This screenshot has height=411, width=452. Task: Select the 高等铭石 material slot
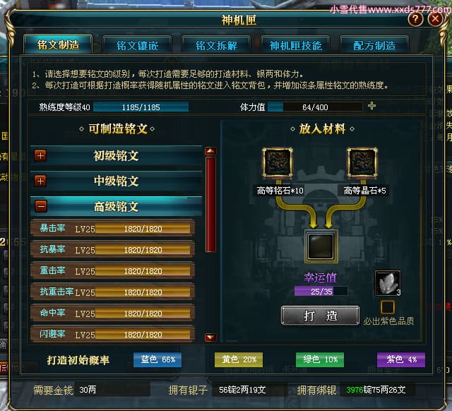tap(278, 162)
